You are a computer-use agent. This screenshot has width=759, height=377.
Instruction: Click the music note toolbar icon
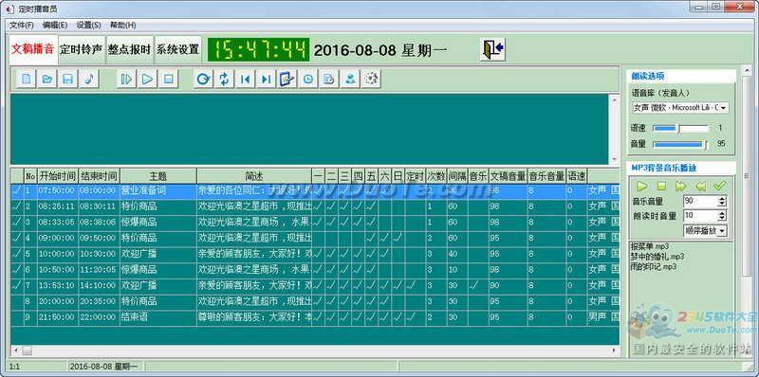tap(88, 79)
